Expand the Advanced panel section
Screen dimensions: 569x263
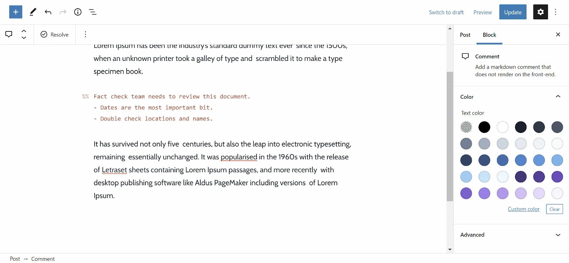pos(558,235)
